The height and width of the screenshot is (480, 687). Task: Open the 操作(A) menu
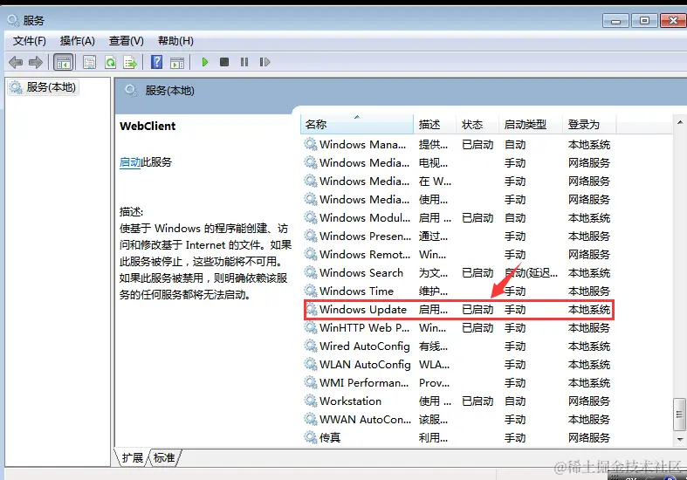point(78,41)
